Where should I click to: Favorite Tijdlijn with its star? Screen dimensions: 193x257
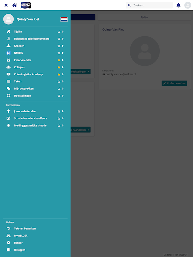tap(59, 32)
